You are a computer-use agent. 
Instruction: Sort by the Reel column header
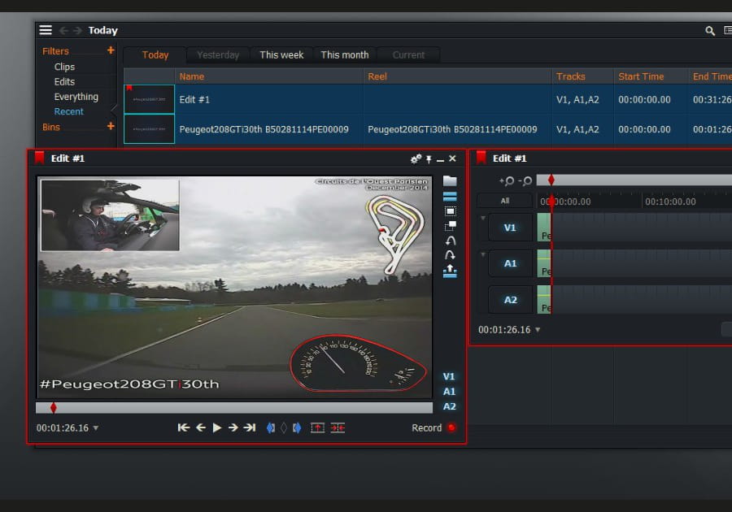(x=457, y=76)
